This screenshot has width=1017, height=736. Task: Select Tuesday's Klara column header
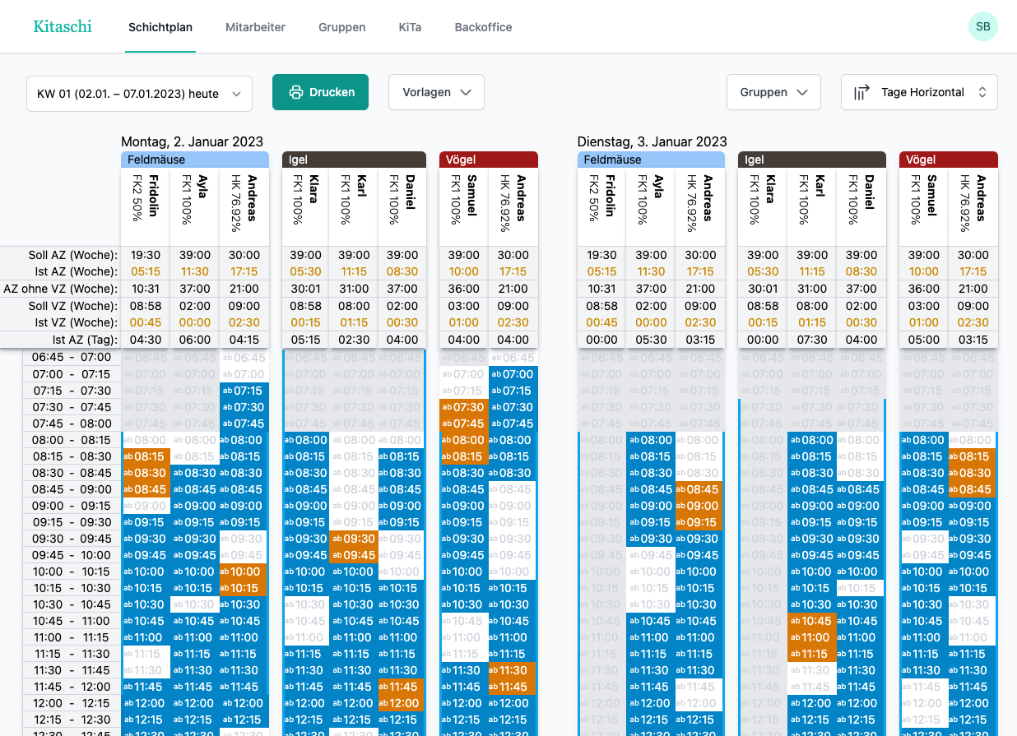coord(762,206)
